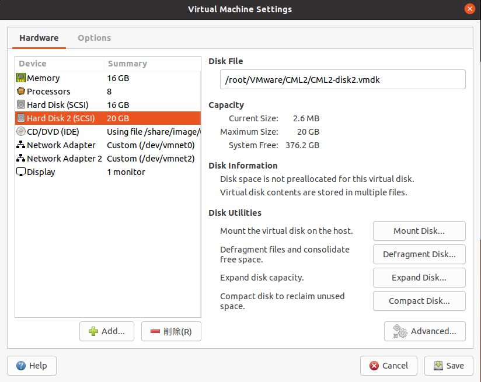This screenshot has width=481, height=382.
Task: Select the Memory device icon
Action: pos(20,78)
